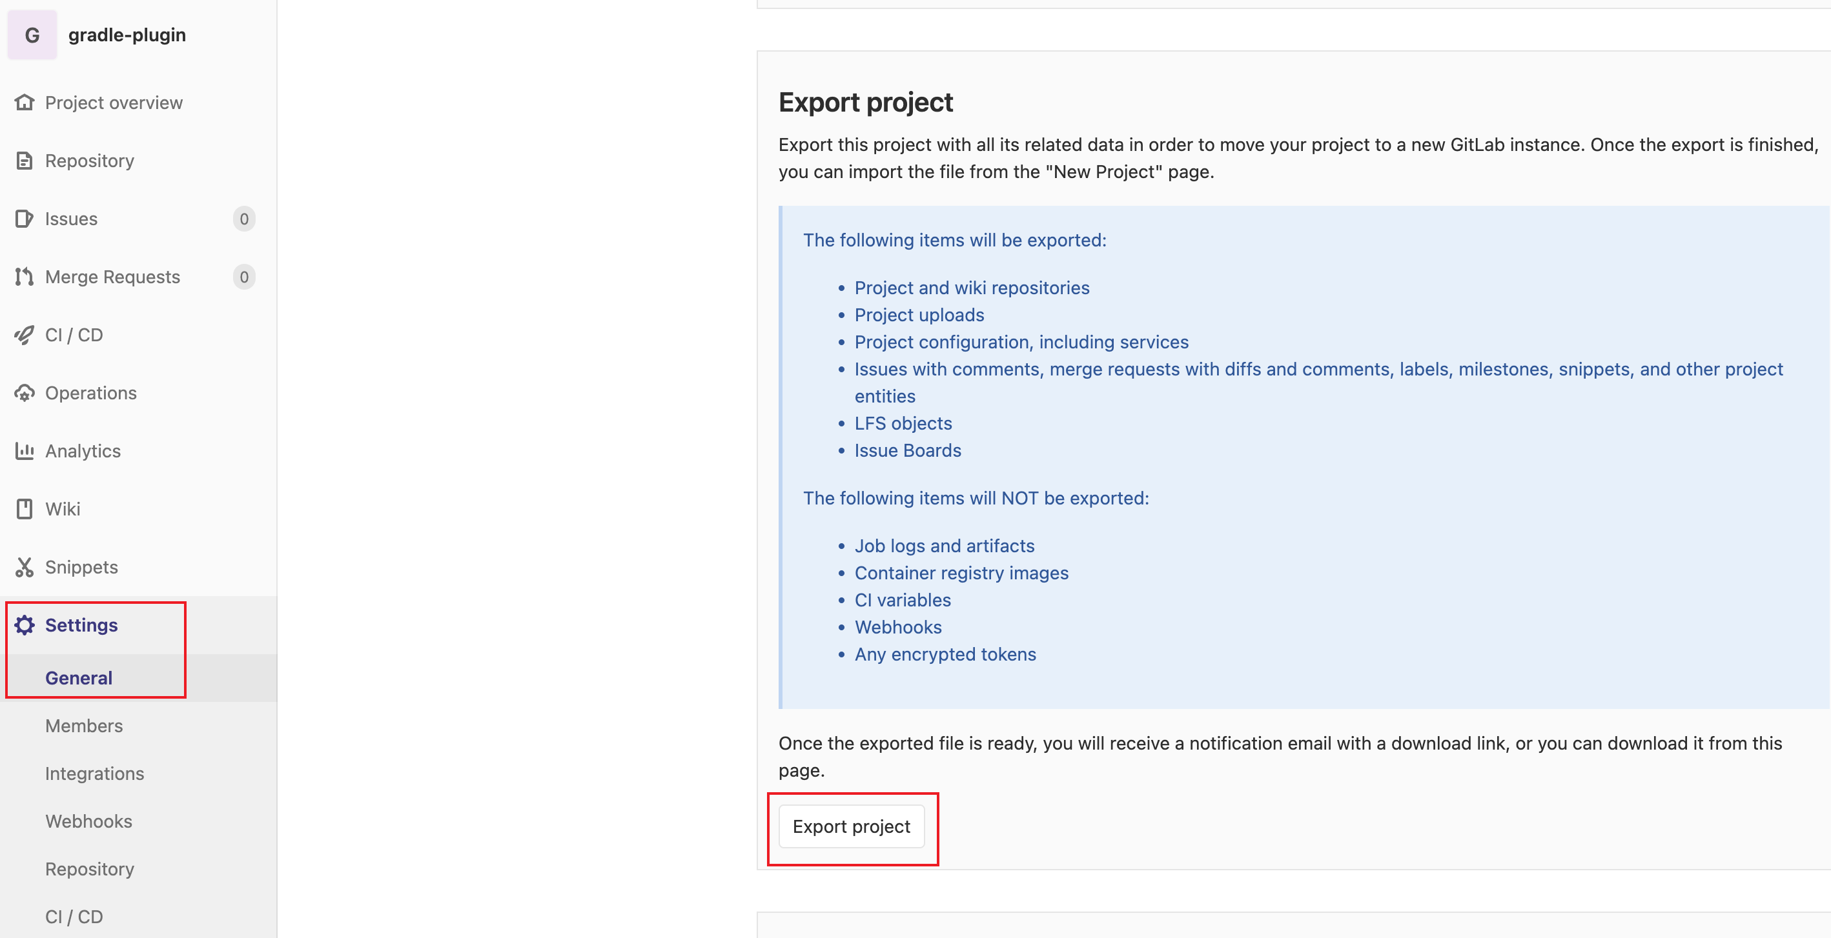Click the Wiki book icon

(24, 509)
